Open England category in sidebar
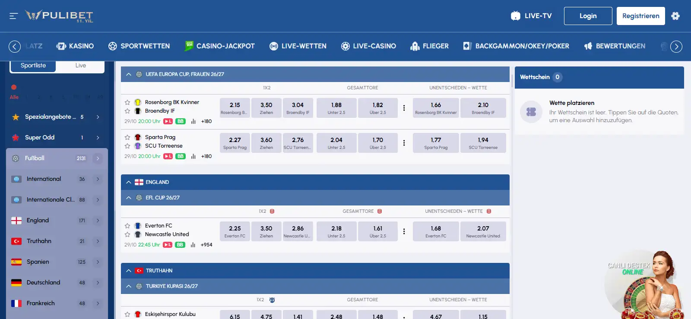691x319 pixels. (57, 221)
